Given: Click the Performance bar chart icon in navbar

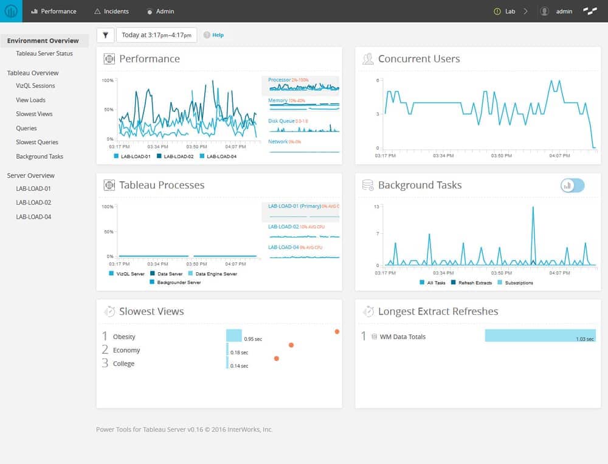Looking at the screenshot, I should point(34,11).
